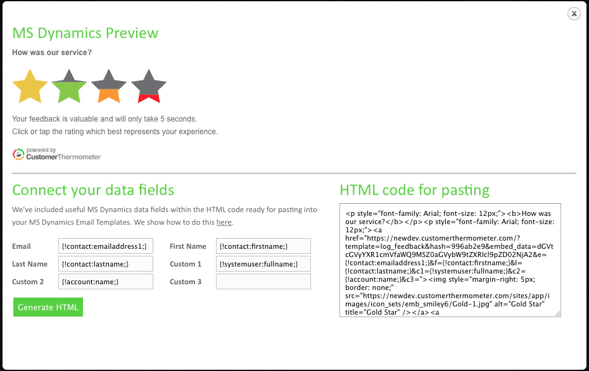The width and height of the screenshot is (589, 371).
Task: Click the 'Custom 2' field label
Action: (28, 282)
